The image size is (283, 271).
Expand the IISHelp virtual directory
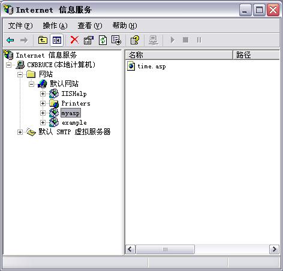click(43, 94)
